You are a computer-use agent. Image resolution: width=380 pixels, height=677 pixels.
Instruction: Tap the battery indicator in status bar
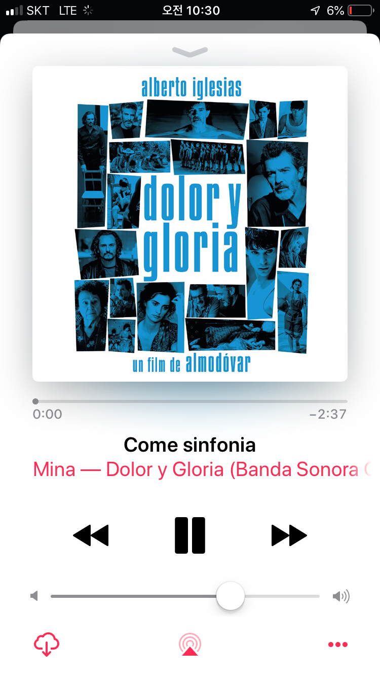coord(360,10)
